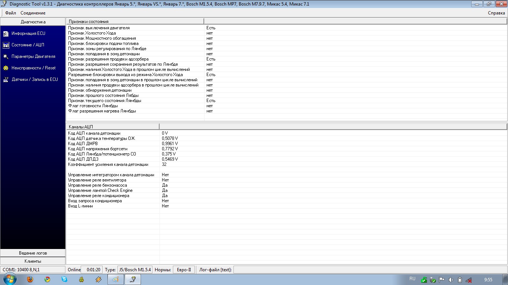Click value Есть of Признак текущего состояния Лямбды
This screenshot has width=508, height=285.
(211, 101)
